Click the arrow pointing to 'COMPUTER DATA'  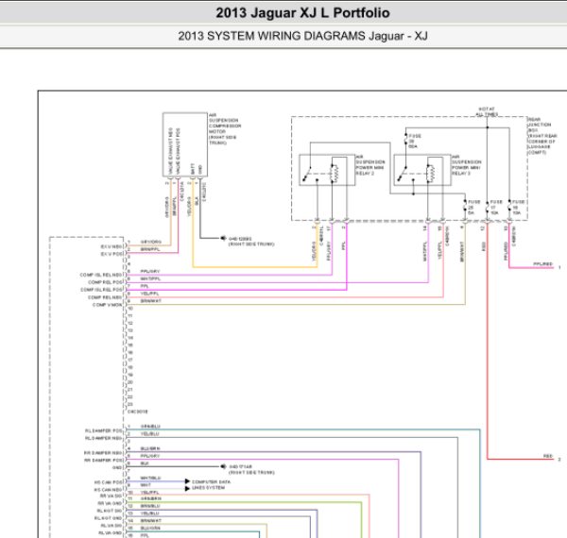tap(187, 481)
